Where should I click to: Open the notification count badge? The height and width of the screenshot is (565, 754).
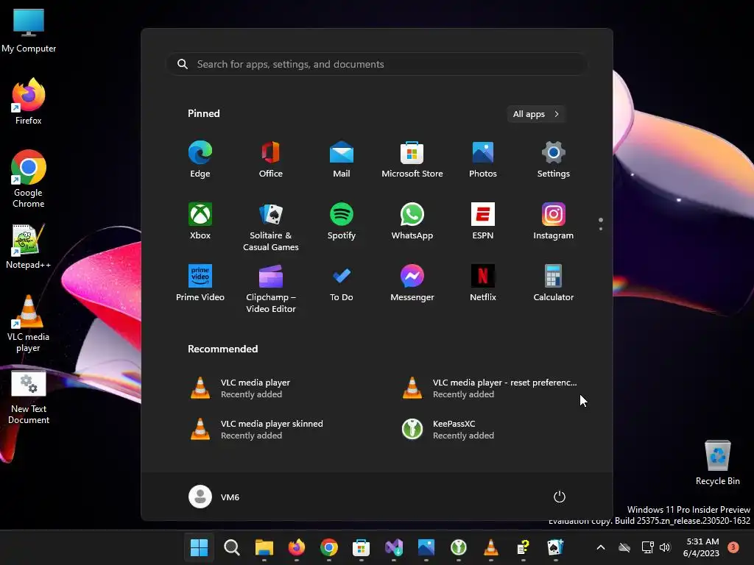click(x=733, y=547)
